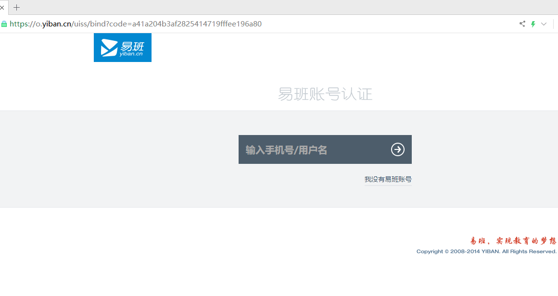Open the 我没有易班账号 link
The image size is (558, 296).
point(388,179)
